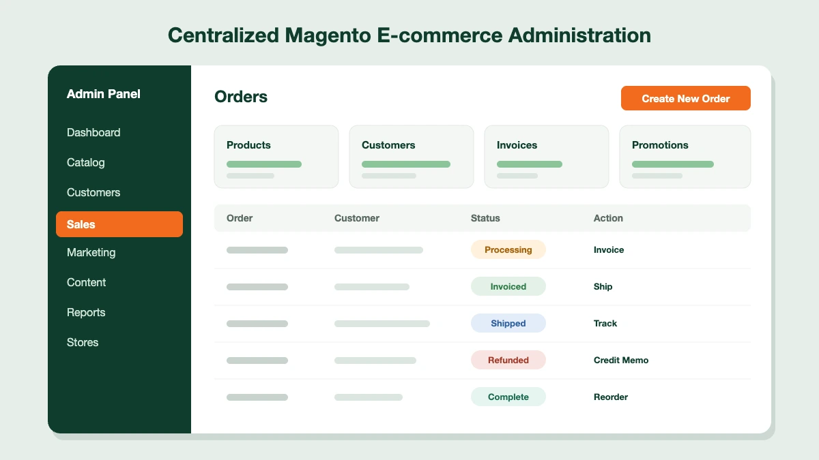The width and height of the screenshot is (819, 460).
Task: Click the Shipped status badge
Action: [508, 323]
